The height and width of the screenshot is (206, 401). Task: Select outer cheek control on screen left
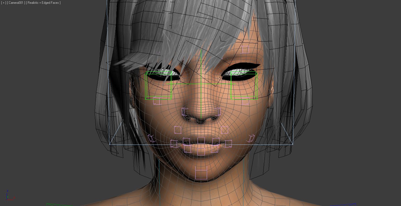(x=152, y=138)
